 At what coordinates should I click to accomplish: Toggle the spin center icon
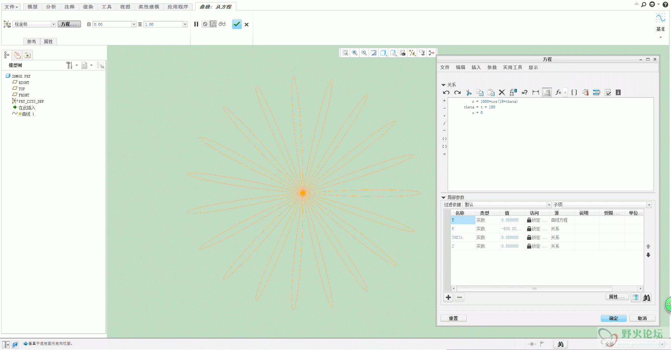tap(431, 53)
